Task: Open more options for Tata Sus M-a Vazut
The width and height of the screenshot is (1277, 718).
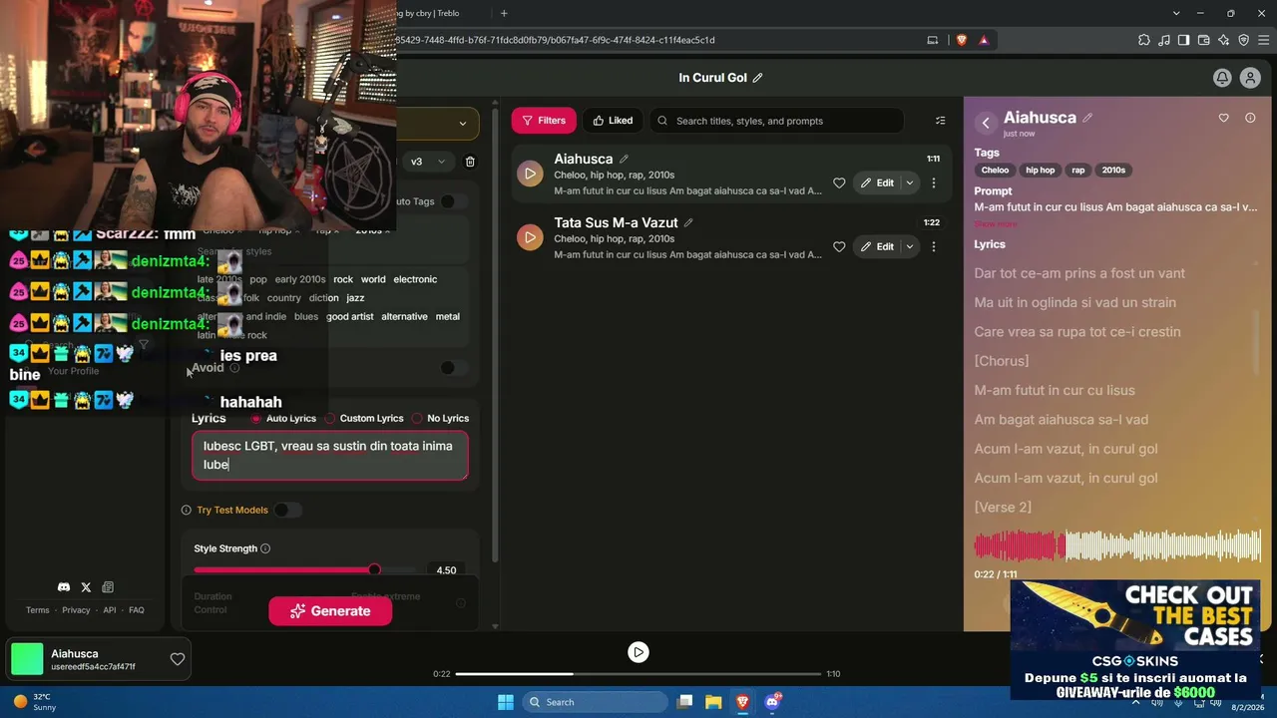Action: 934,247
